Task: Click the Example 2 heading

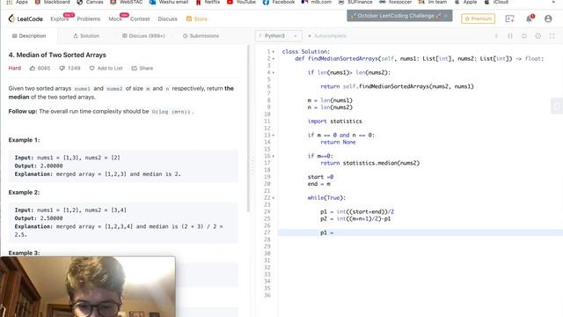Action: [x=24, y=192]
